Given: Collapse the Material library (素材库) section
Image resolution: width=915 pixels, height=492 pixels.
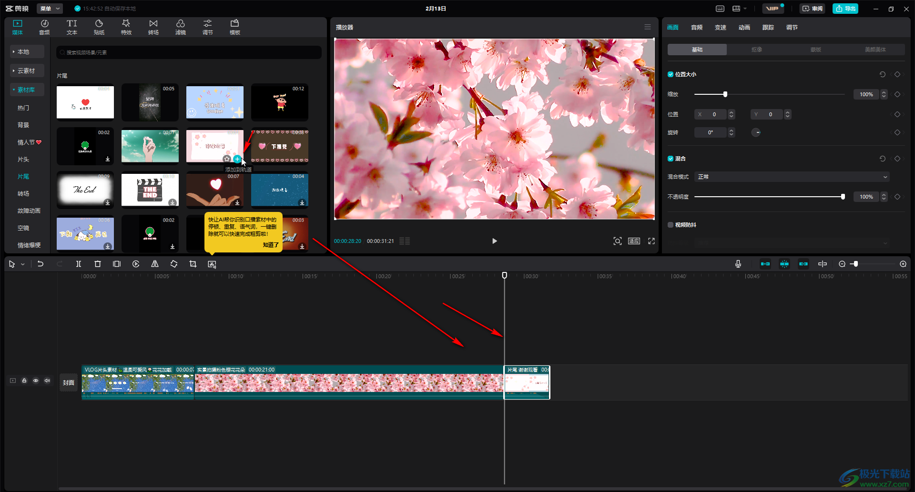Looking at the screenshot, I should click(27, 90).
